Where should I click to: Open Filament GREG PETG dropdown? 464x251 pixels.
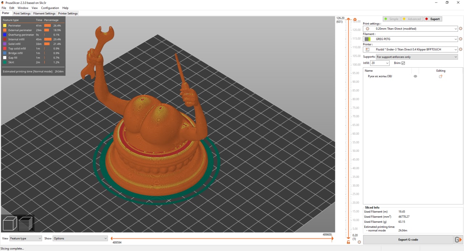click(x=410, y=39)
